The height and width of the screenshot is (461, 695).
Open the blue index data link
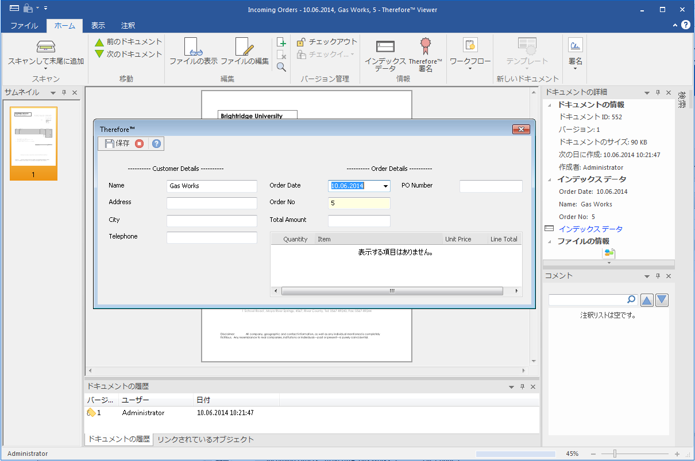pos(590,229)
